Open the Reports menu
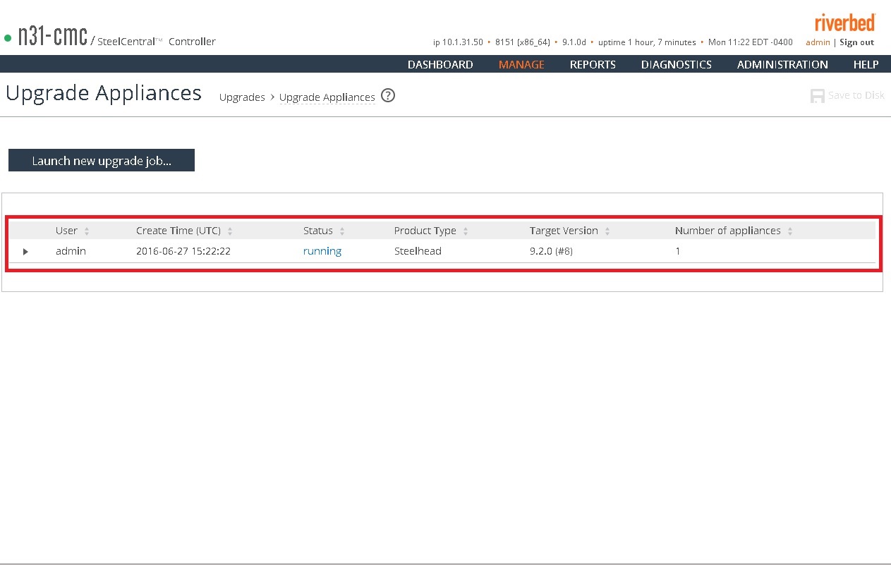This screenshot has width=891, height=565. tap(593, 64)
